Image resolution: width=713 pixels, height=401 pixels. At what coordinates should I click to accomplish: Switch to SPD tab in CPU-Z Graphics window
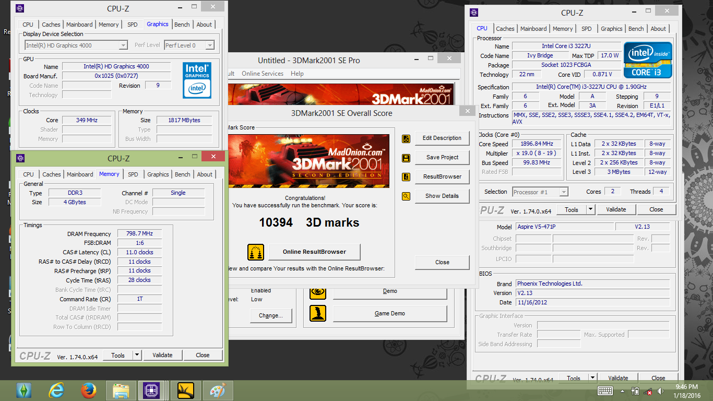pyautogui.click(x=133, y=25)
